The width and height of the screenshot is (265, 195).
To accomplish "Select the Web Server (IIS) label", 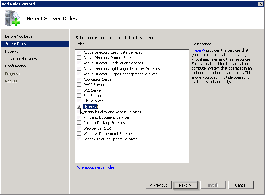I will click(97, 128).
